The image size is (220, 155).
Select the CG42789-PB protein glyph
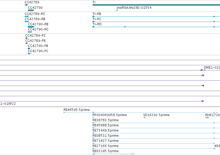[x=26, y=43]
